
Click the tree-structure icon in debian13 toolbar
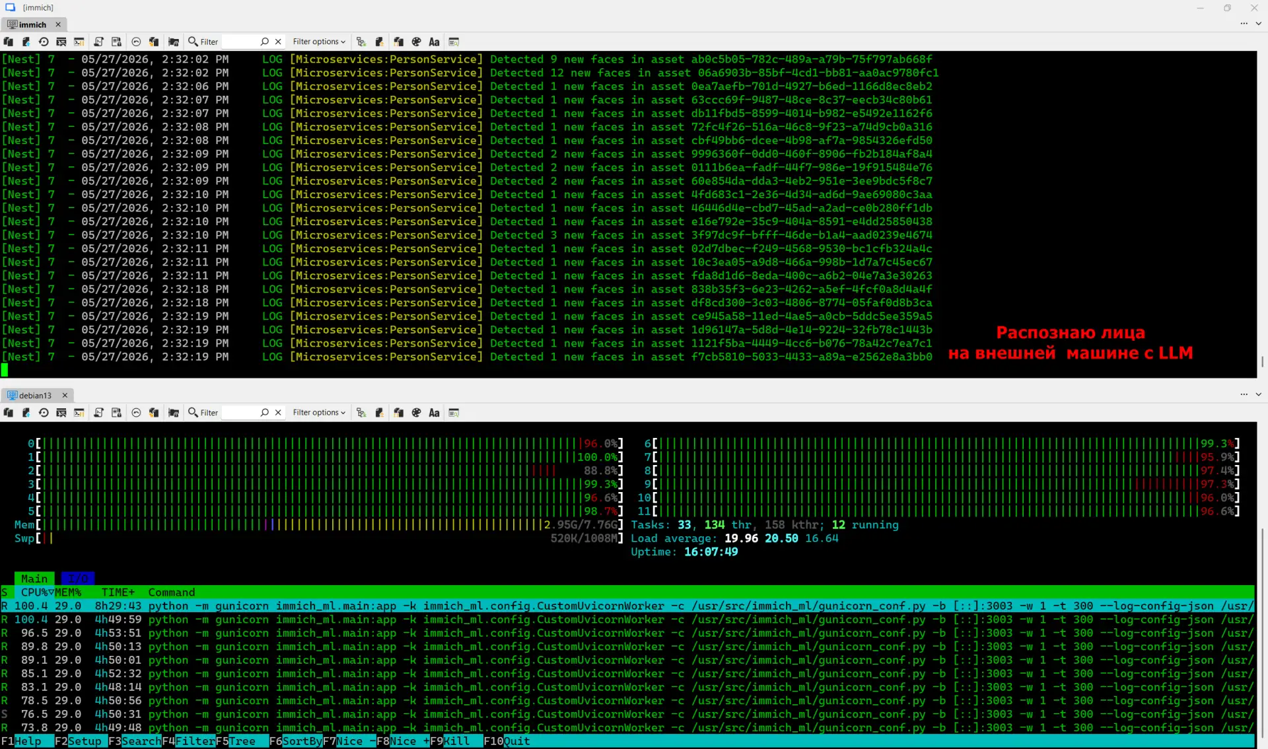(361, 413)
